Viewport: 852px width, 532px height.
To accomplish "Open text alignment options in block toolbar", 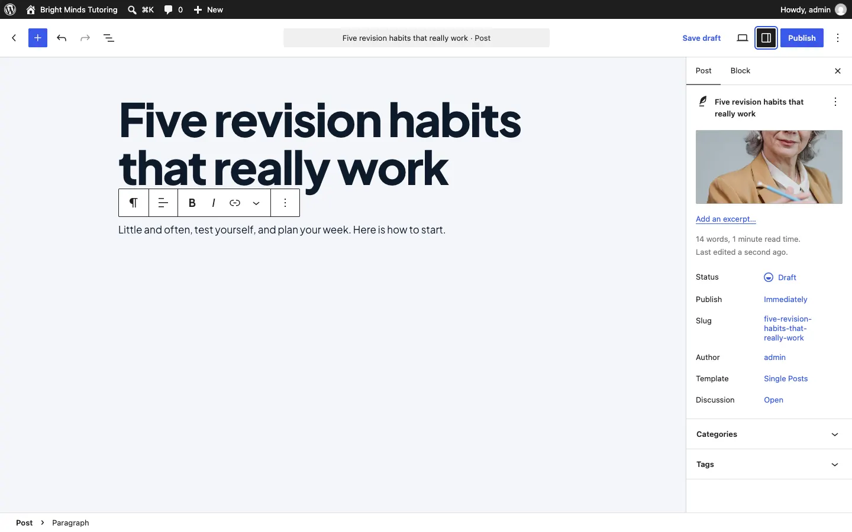I will (163, 203).
